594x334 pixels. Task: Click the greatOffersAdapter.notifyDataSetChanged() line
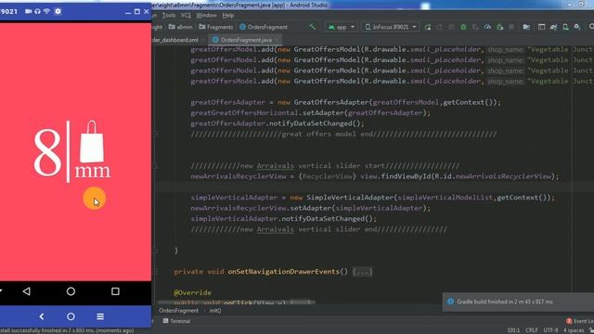[277, 123]
